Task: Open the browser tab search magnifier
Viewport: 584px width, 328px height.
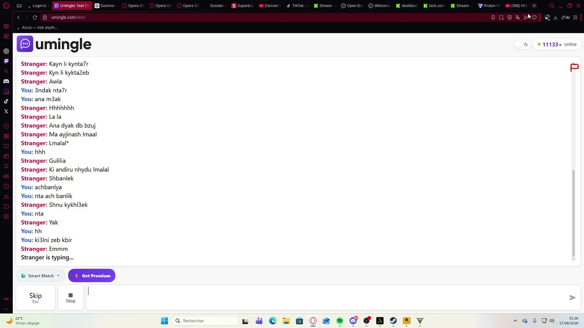Action: coord(552,6)
